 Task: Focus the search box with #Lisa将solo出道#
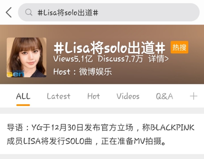pos(109,12)
